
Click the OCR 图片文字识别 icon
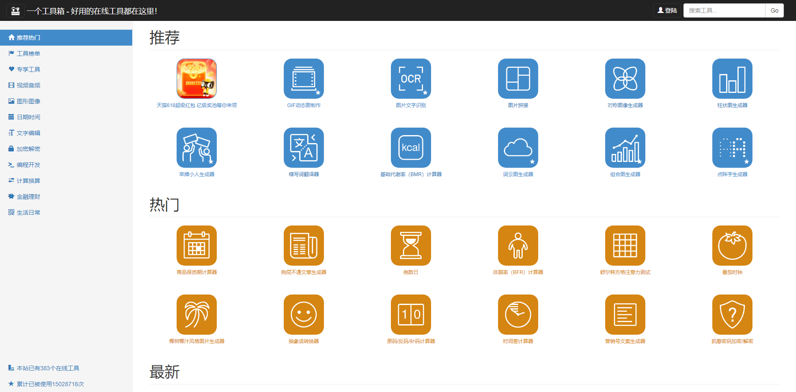[411, 79]
